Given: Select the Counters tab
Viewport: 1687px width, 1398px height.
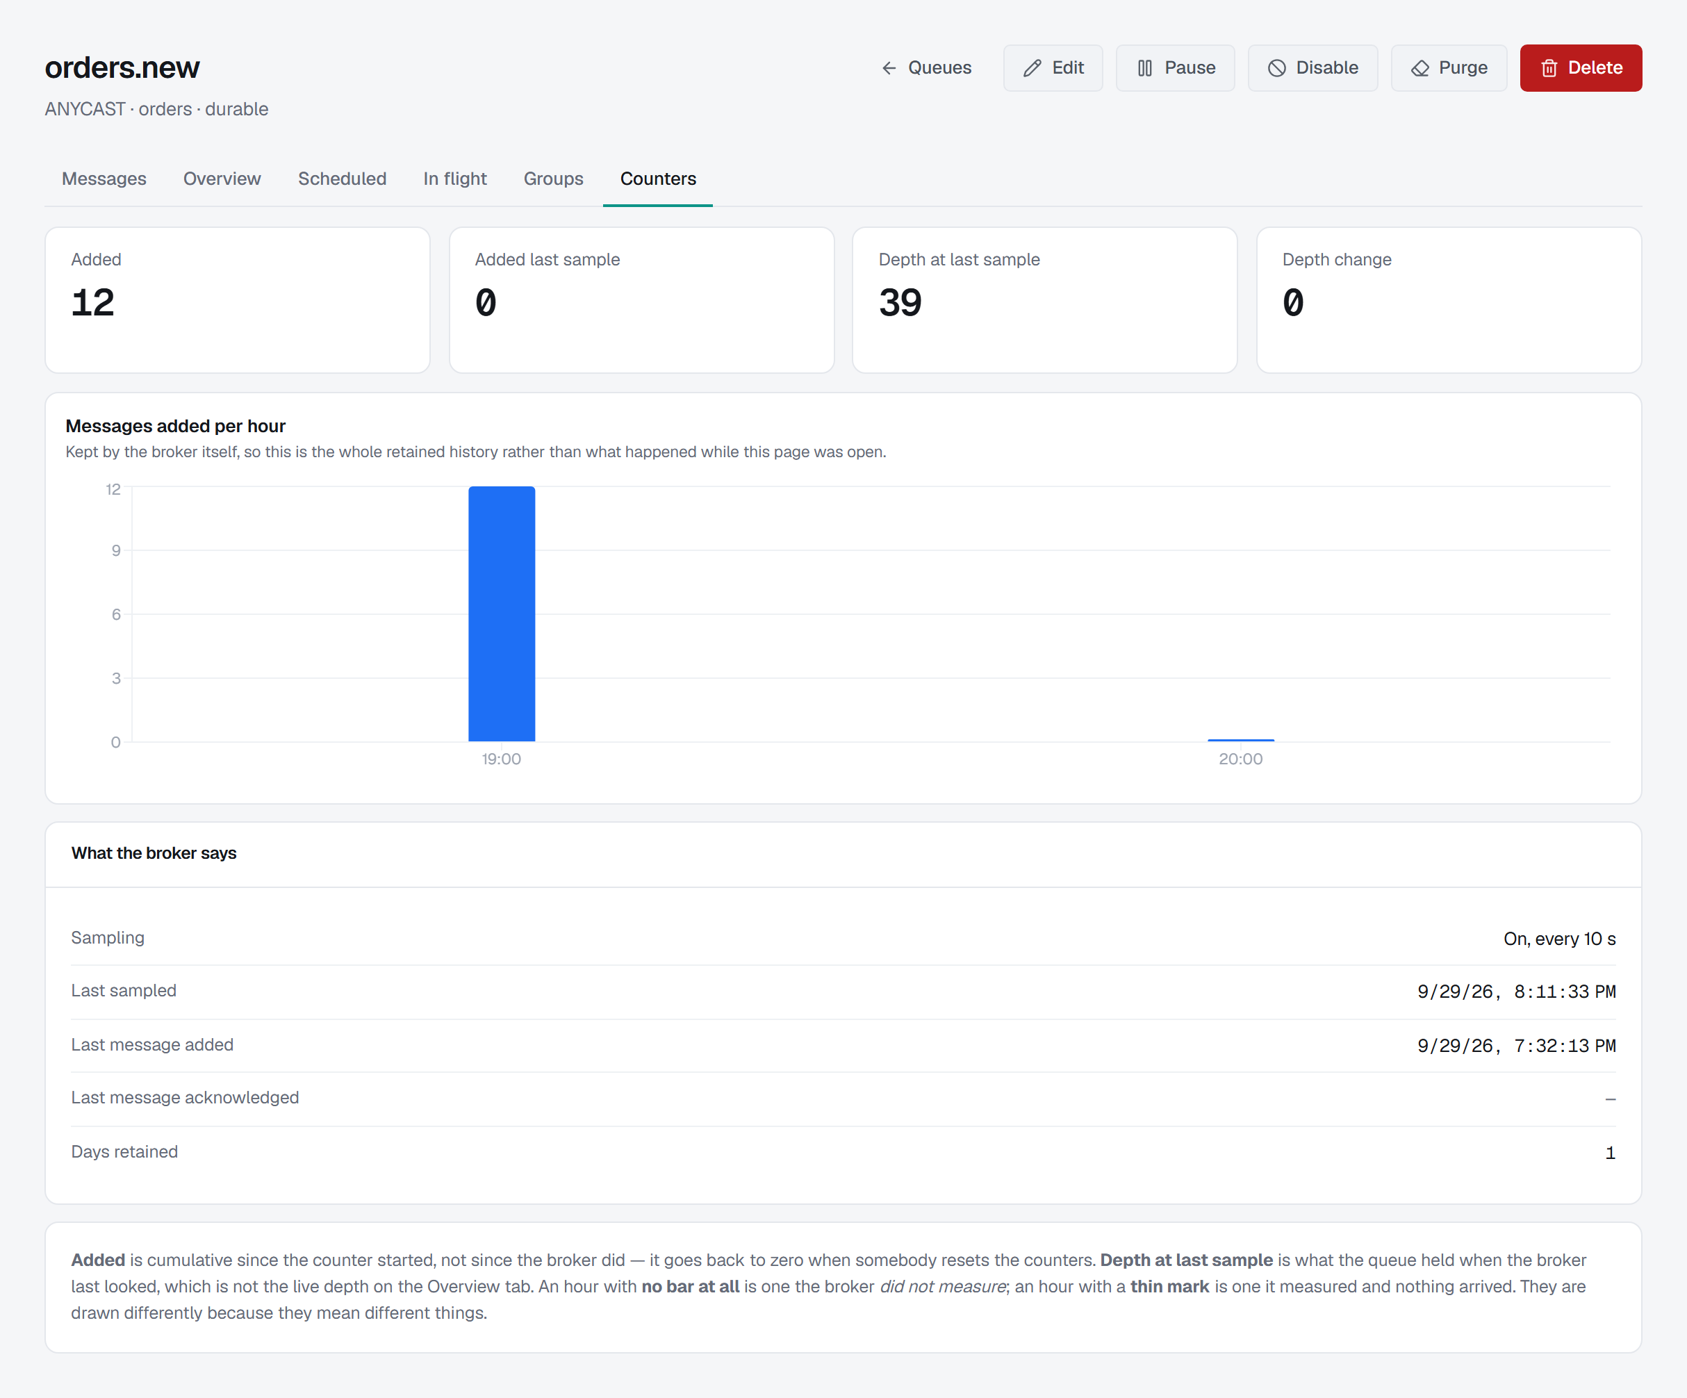Looking at the screenshot, I should pyautogui.click(x=658, y=179).
